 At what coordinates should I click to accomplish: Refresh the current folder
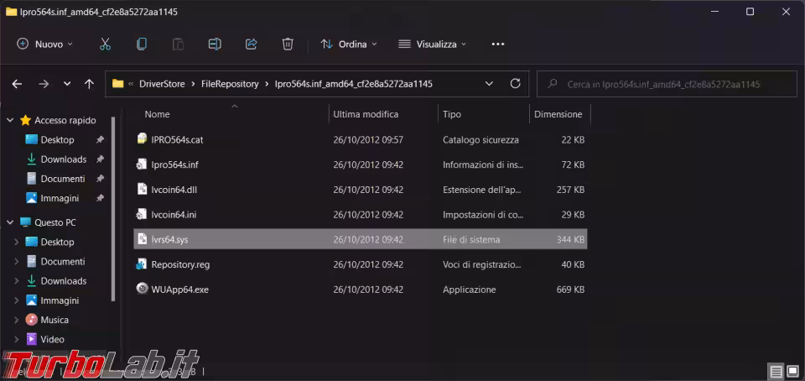point(515,84)
